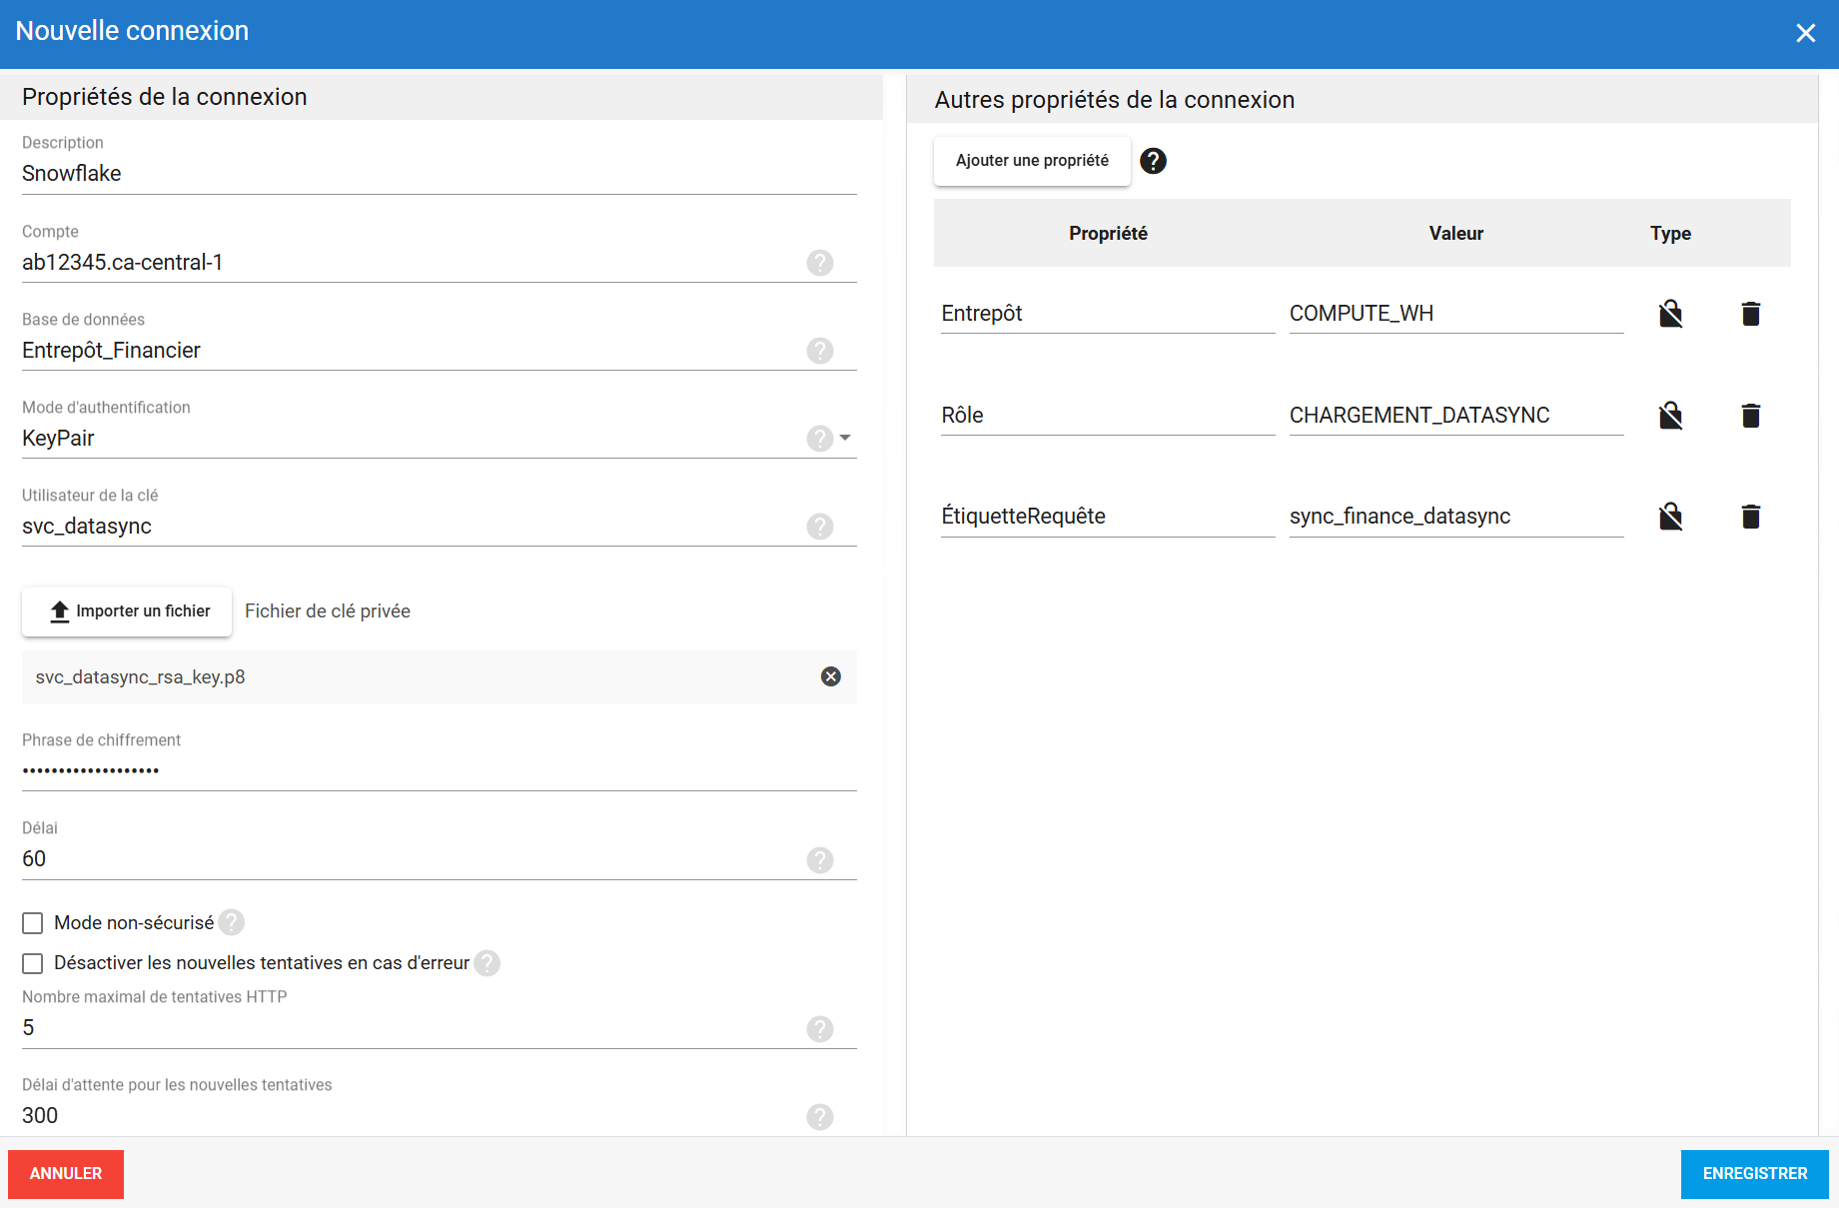Image resolution: width=1839 pixels, height=1208 pixels.
Task: Click the Propriété column header
Action: point(1108,234)
